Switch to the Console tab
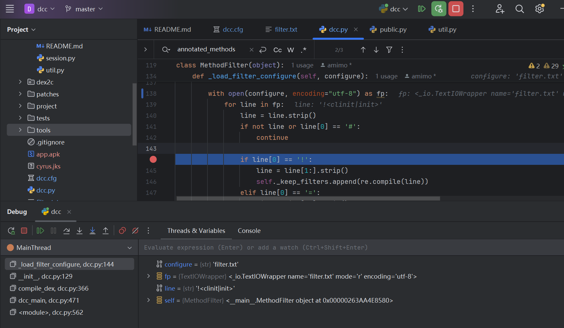This screenshot has width=564, height=328. pyautogui.click(x=249, y=231)
